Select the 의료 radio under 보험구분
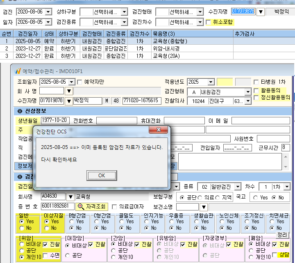The height and width of the screenshot is (263, 295). pyautogui.click(x=200, y=198)
